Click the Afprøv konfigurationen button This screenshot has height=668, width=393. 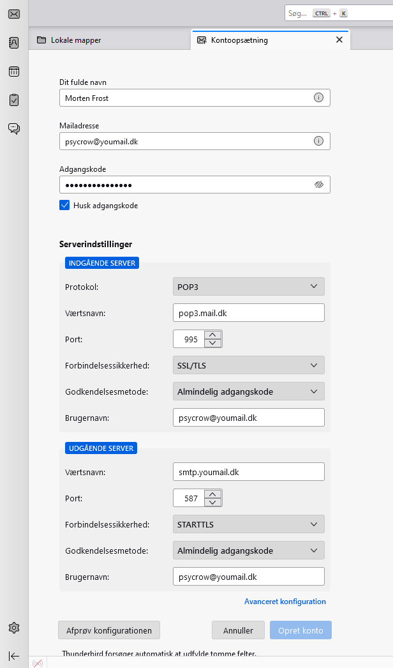click(x=109, y=630)
